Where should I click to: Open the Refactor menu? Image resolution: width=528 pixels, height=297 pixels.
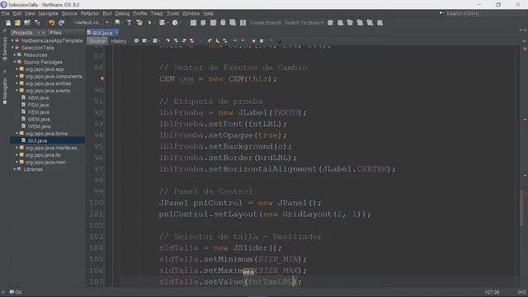pos(90,13)
